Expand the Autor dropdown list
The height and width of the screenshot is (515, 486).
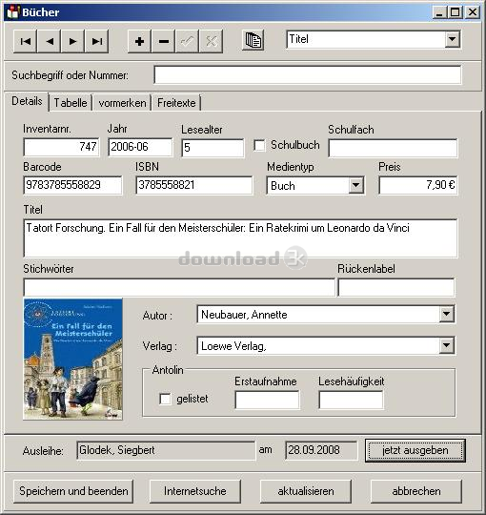tap(447, 314)
